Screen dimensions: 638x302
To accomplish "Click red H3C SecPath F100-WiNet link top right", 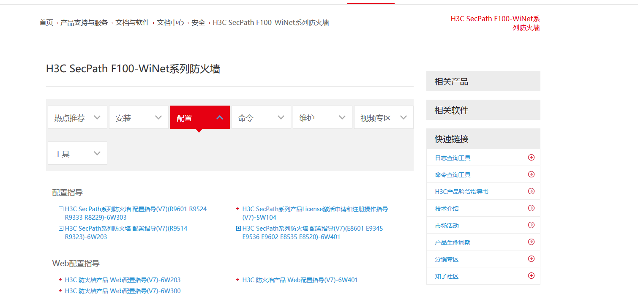I will click(x=495, y=23).
